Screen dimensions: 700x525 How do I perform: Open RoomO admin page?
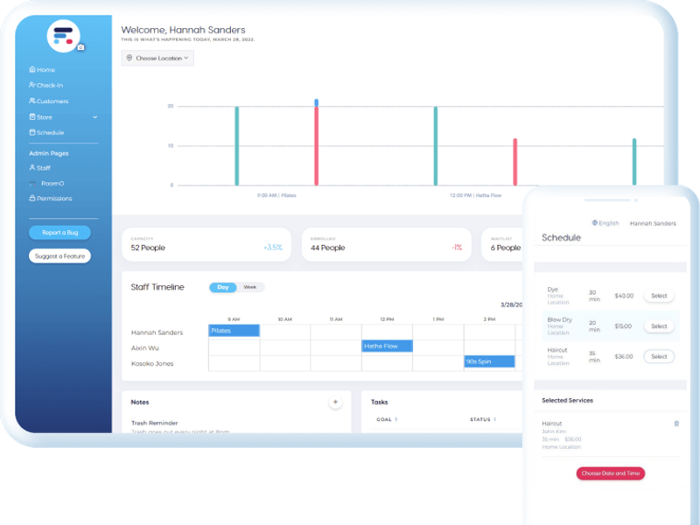click(52, 184)
